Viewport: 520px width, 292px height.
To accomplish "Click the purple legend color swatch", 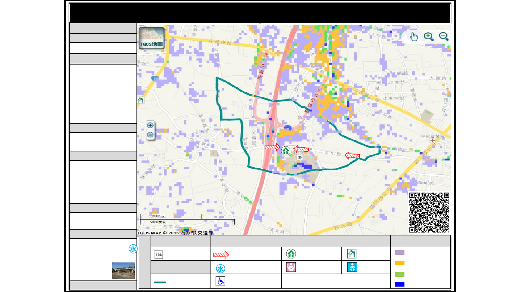I will (x=400, y=253).
